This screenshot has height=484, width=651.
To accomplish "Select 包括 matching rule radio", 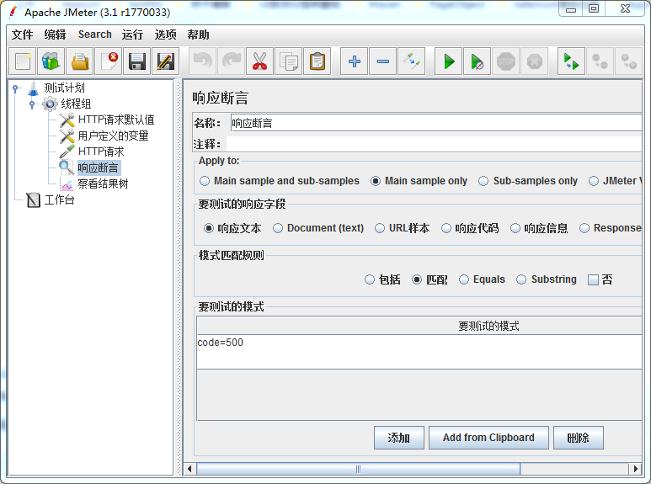I will [382, 279].
